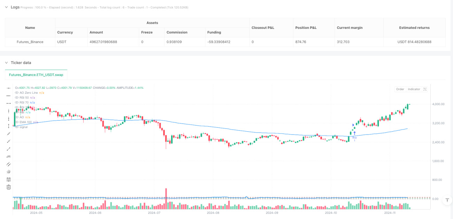Select the Fibonacci retracement lines tool

tap(9, 179)
